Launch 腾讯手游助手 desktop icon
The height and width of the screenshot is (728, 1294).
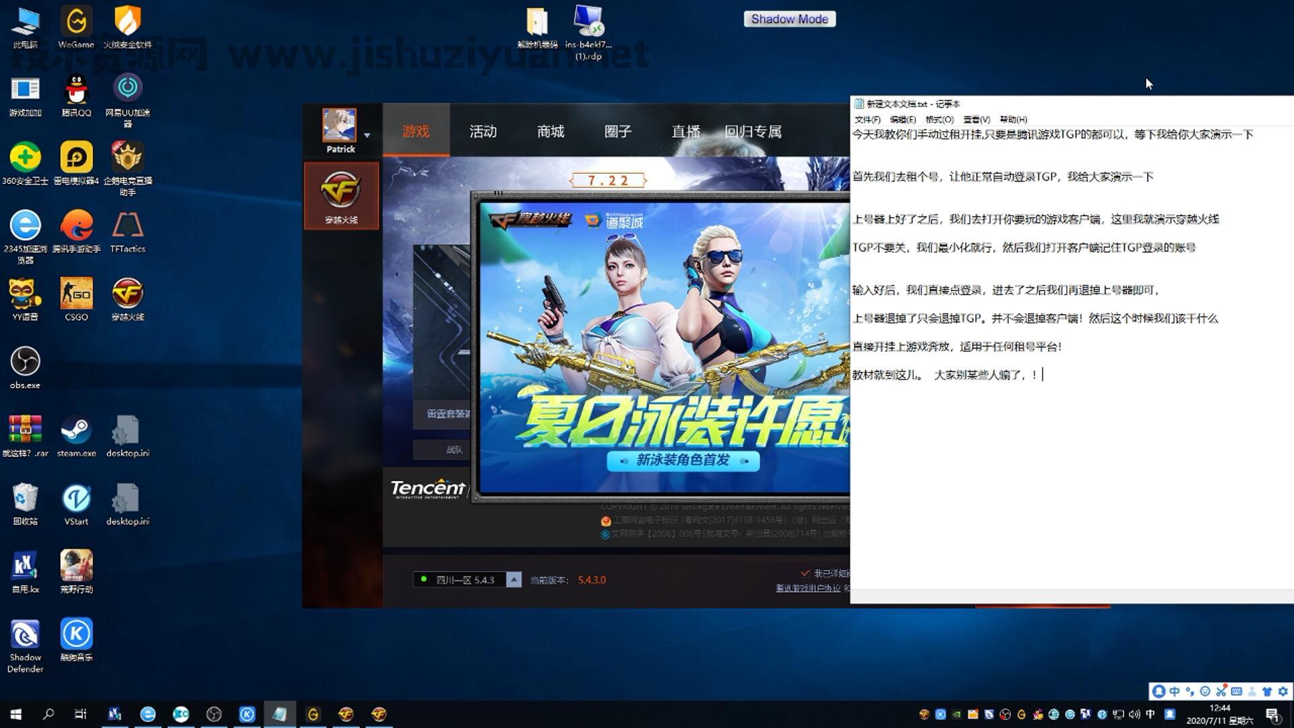[76, 231]
